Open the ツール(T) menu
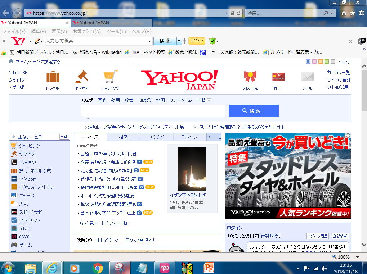 tap(116, 32)
